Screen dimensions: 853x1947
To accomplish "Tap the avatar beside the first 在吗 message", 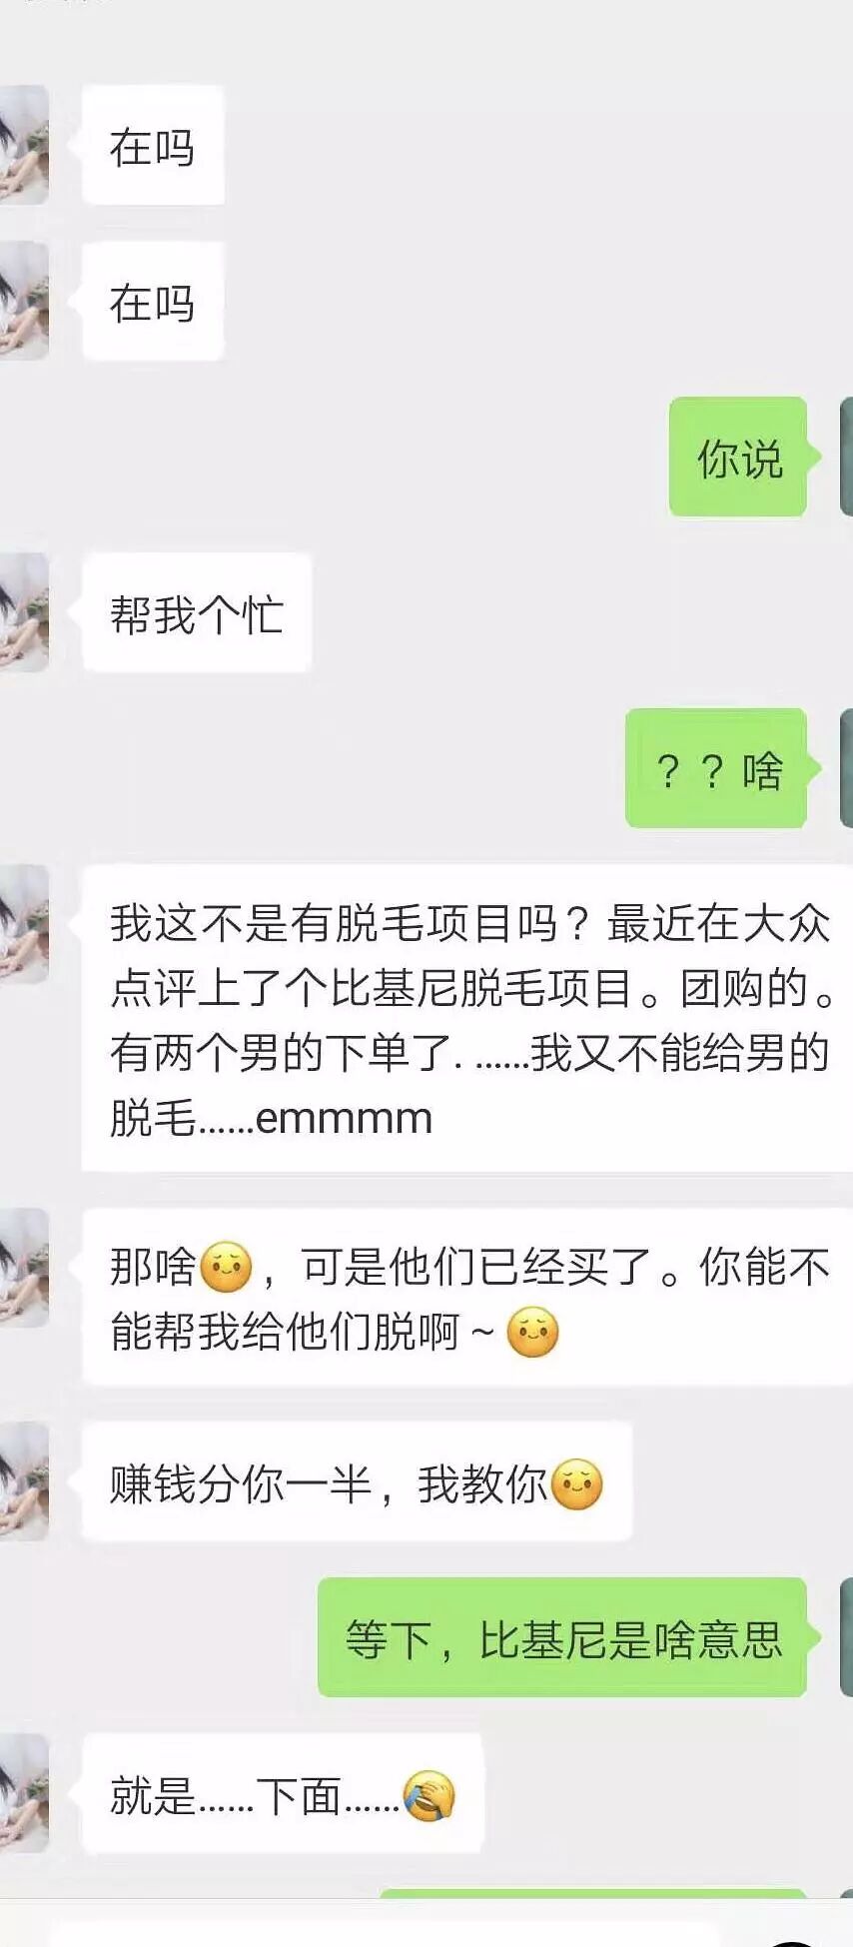I will 24,145.
